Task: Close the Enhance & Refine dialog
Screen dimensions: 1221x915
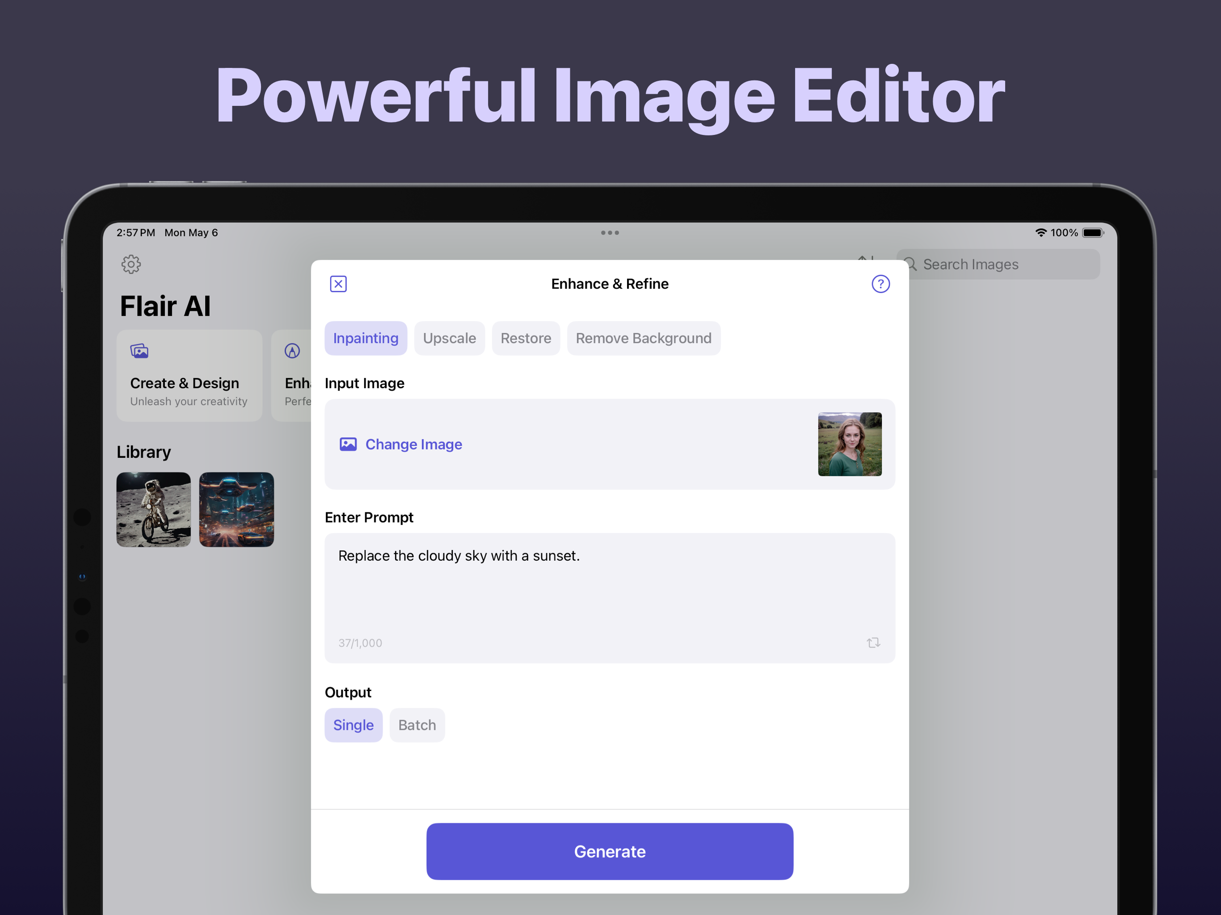Action: [x=338, y=284]
